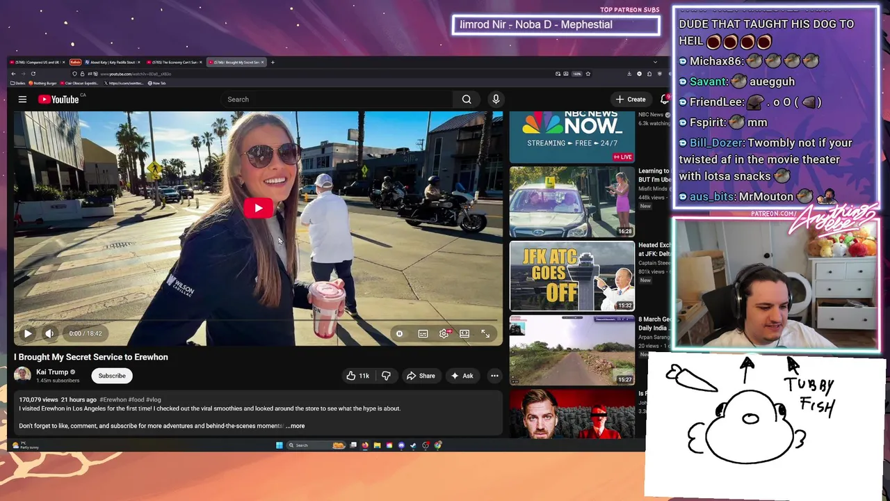Click the YouTube search magnifier button
The height and width of the screenshot is (501, 890).
(x=467, y=100)
